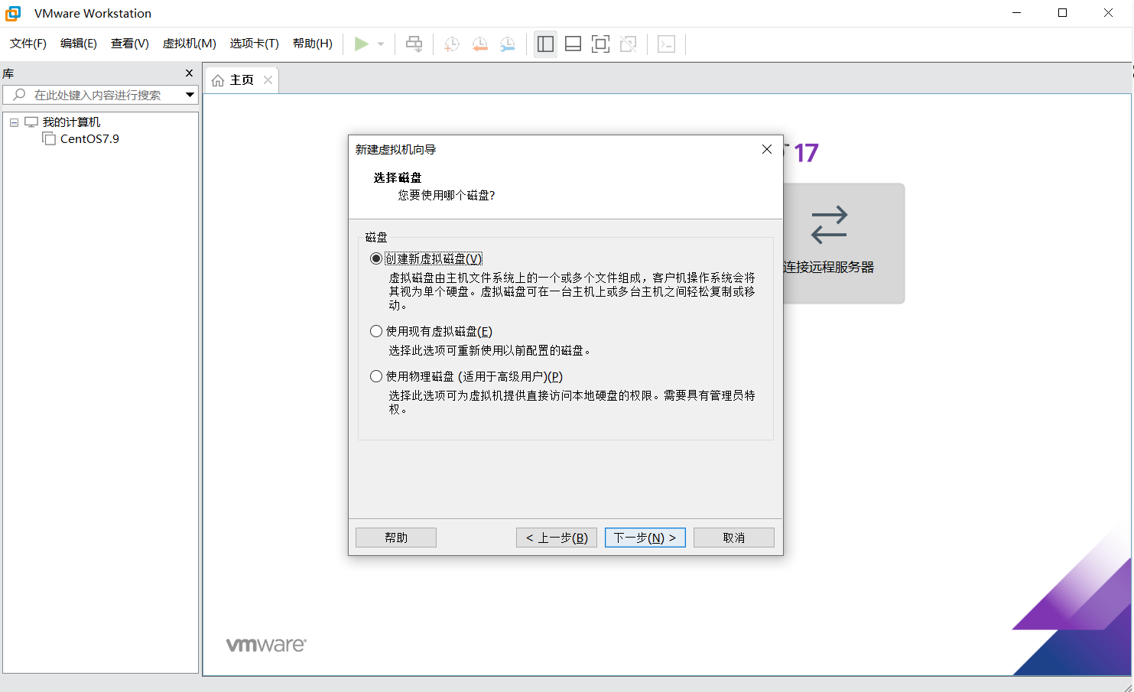Click the remote server arrows icon
This screenshot has height=692, width=1134.
click(829, 225)
